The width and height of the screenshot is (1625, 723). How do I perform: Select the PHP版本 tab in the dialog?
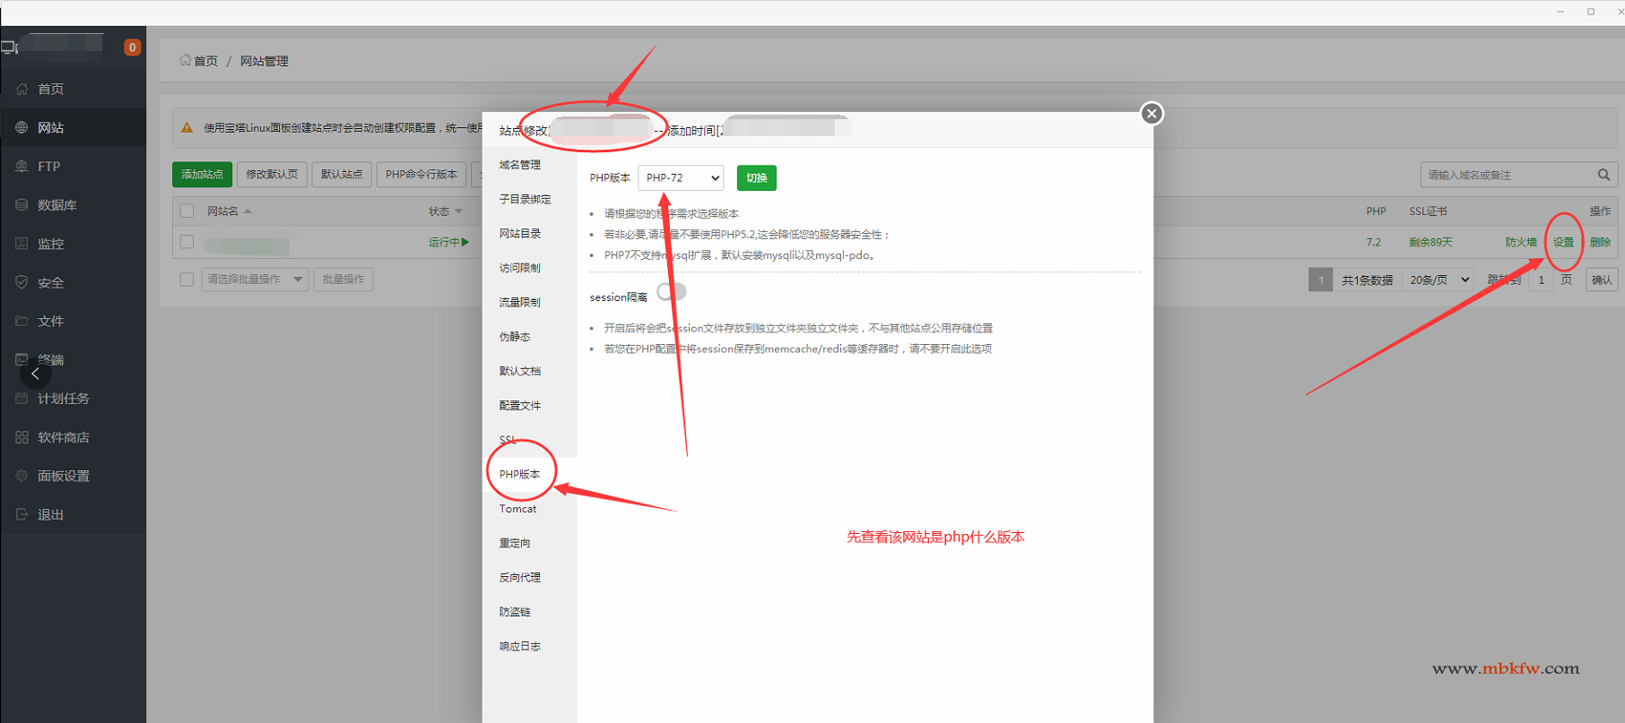pos(519,474)
